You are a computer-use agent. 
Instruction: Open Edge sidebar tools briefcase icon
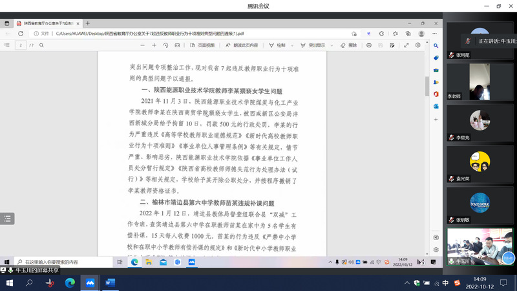[x=436, y=70]
